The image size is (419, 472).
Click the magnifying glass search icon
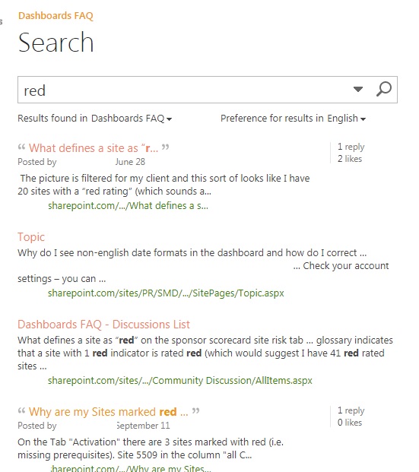[x=384, y=89]
